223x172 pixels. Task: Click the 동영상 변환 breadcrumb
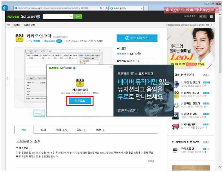click(x=29, y=25)
